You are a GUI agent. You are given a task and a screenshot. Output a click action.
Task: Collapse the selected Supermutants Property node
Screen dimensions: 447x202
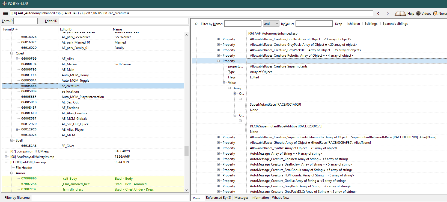click(x=218, y=61)
